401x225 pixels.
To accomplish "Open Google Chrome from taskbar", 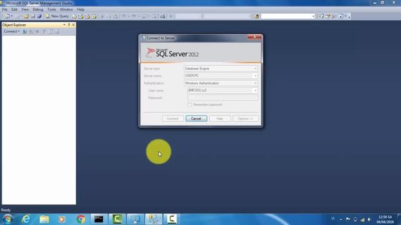I will [81, 219].
